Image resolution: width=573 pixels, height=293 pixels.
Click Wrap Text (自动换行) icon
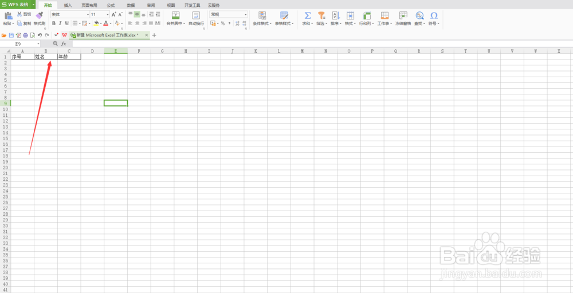tap(196, 15)
